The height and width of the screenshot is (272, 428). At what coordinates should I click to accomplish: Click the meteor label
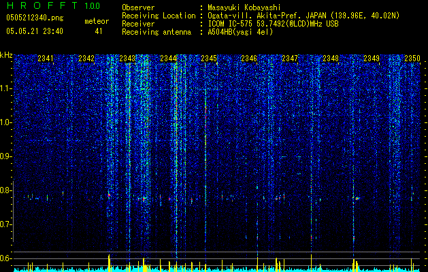point(97,21)
